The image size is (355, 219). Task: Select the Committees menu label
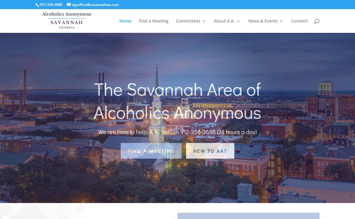188,21
